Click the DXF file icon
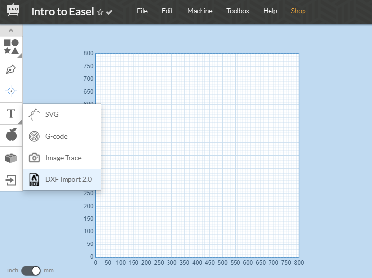 pyautogui.click(x=34, y=179)
